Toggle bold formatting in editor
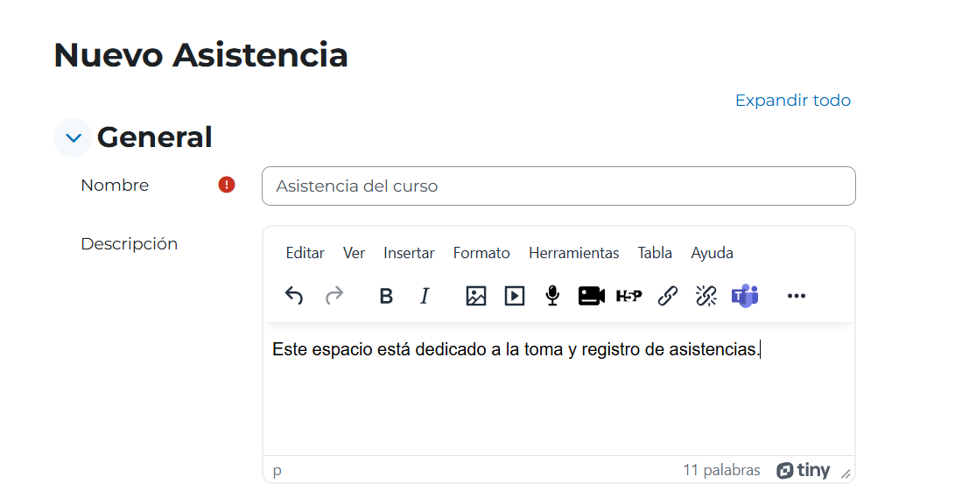Image resolution: width=962 pixels, height=498 pixels. point(386,296)
